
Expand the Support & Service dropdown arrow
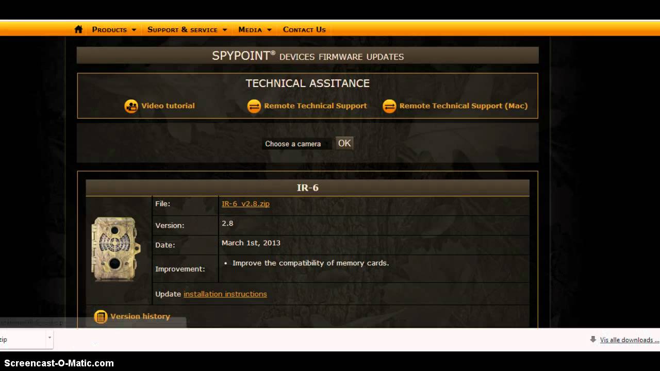point(225,30)
